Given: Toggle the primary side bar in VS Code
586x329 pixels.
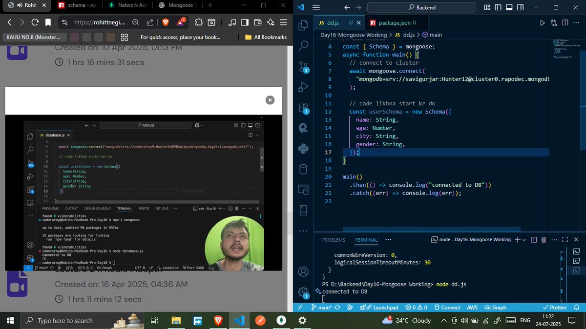Looking at the screenshot, I should click(498, 7).
